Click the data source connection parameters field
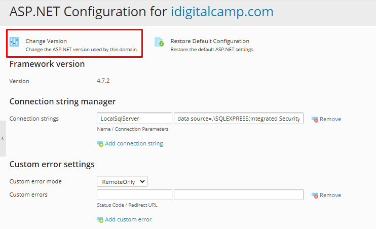Viewport: 376px width, 229px height. [x=238, y=119]
